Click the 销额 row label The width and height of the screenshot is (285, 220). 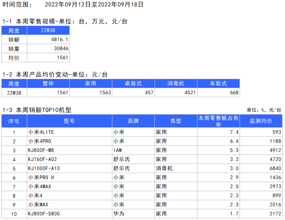tap(14, 40)
